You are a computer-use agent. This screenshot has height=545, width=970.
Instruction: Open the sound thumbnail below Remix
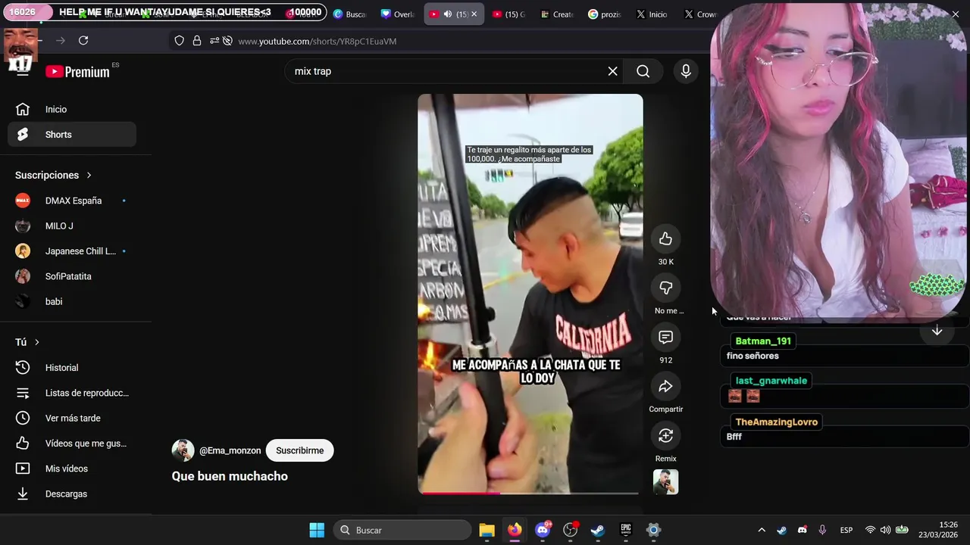(x=665, y=482)
